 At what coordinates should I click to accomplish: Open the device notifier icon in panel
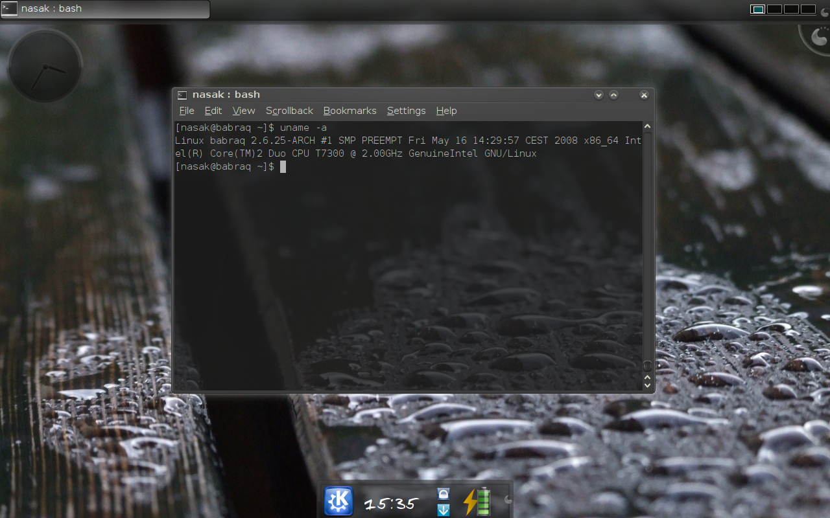[444, 494]
